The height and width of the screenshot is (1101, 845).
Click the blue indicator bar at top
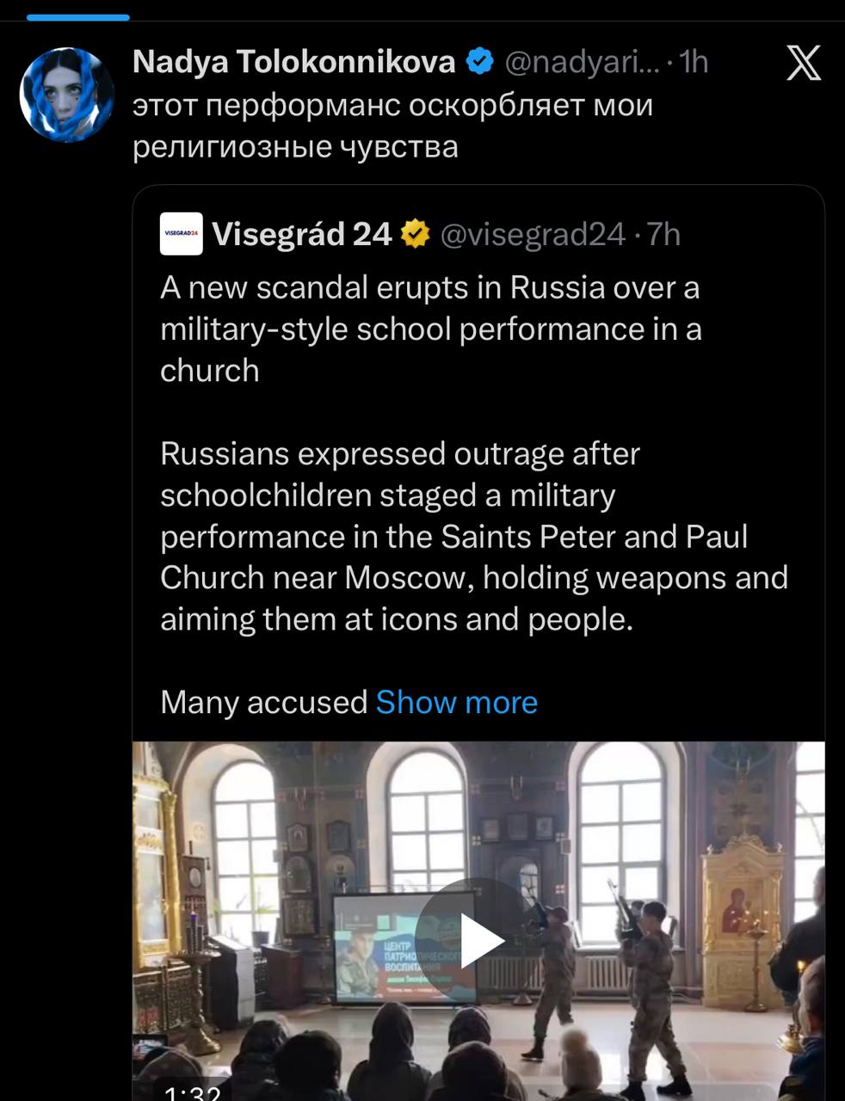point(77,16)
